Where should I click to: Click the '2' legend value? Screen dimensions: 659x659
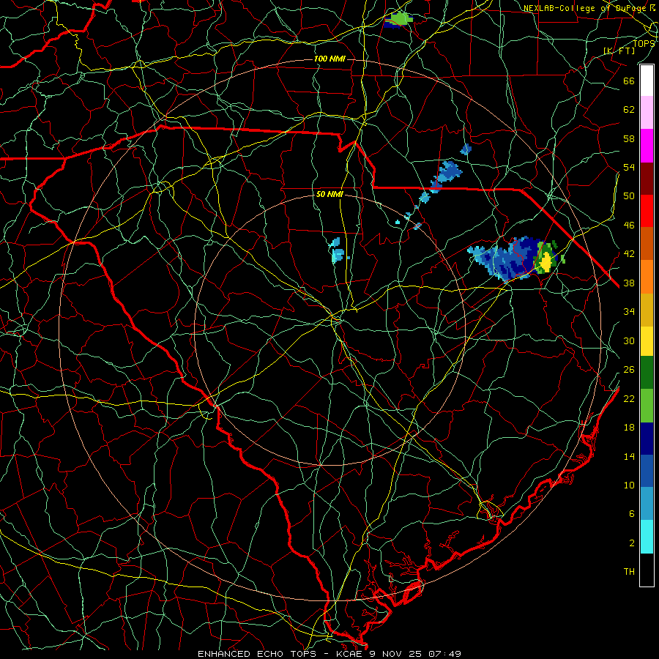[x=632, y=543]
